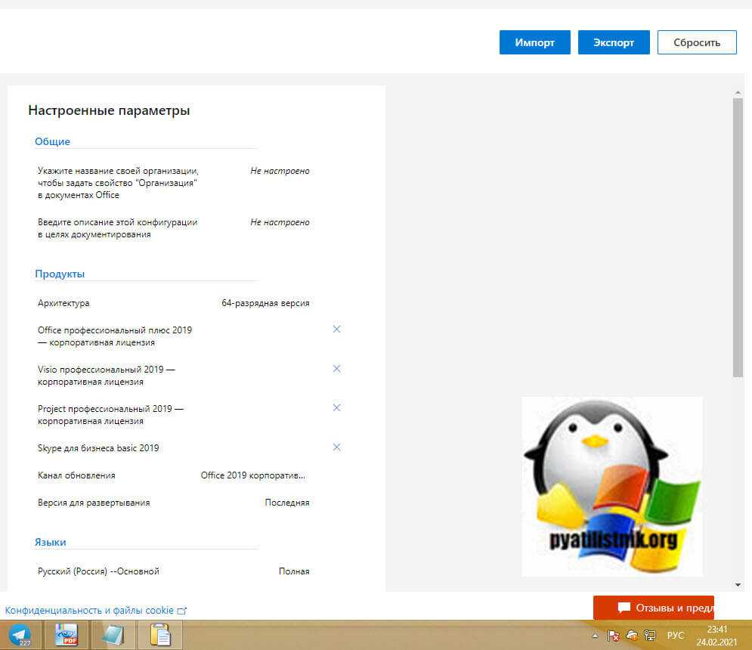The height and width of the screenshot is (650, 752).
Task: Click the Сбросить button
Action: click(697, 42)
